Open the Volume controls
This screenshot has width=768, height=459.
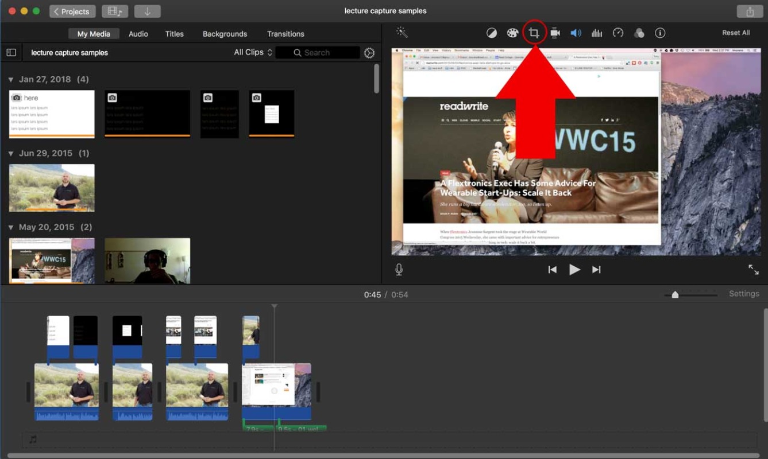click(576, 33)
